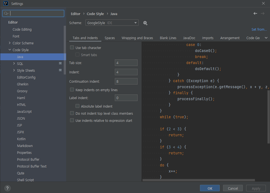Select JSON code style

21,118
